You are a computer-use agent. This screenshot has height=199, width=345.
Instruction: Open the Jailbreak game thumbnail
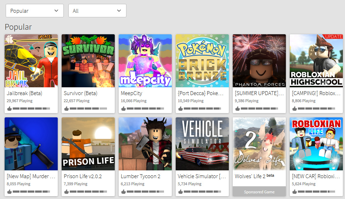click(x=31, y=61)
